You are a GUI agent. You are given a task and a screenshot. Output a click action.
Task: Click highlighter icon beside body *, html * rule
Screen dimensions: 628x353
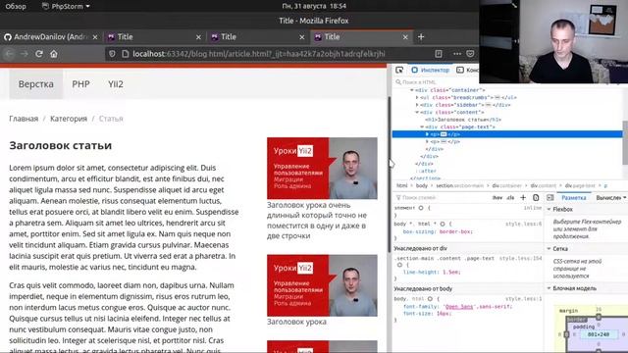[x=443, y=224]
